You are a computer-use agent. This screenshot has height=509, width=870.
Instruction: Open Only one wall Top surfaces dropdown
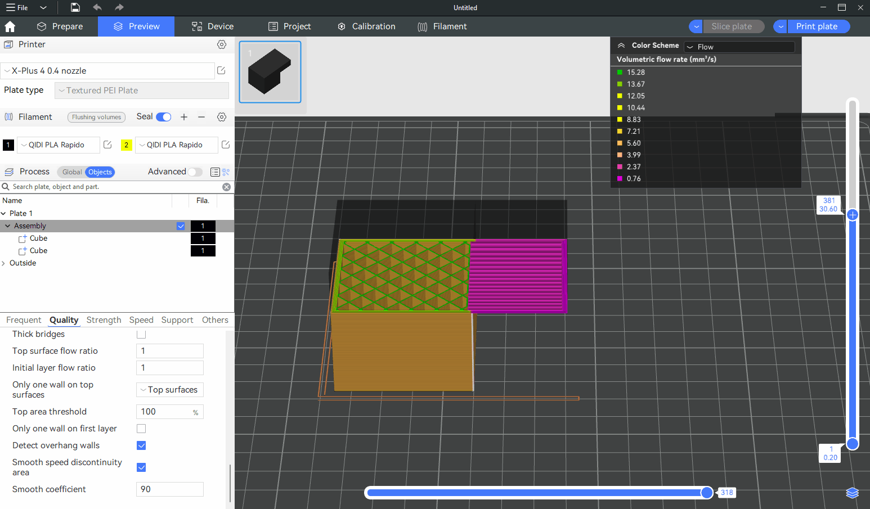(169, 390)
